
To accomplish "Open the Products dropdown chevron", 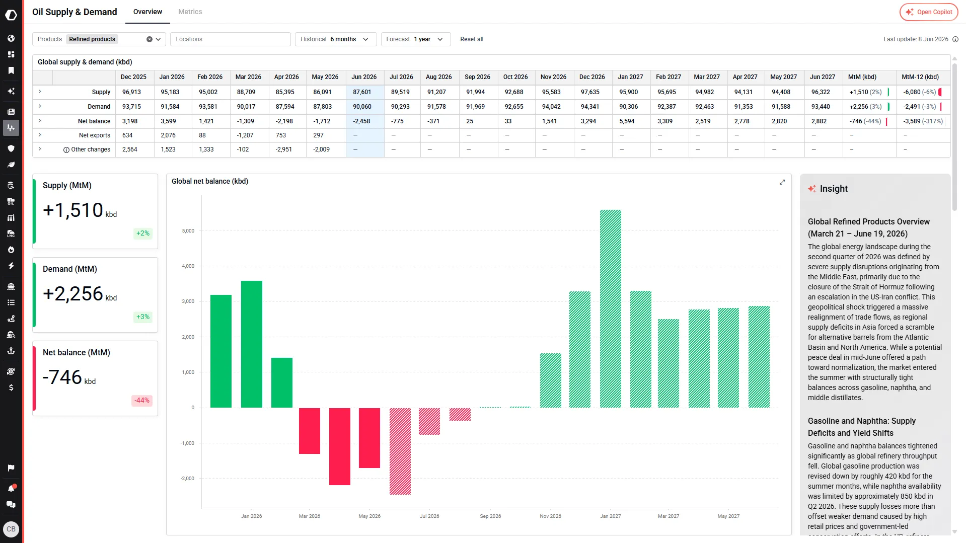I will click(159, 39).
